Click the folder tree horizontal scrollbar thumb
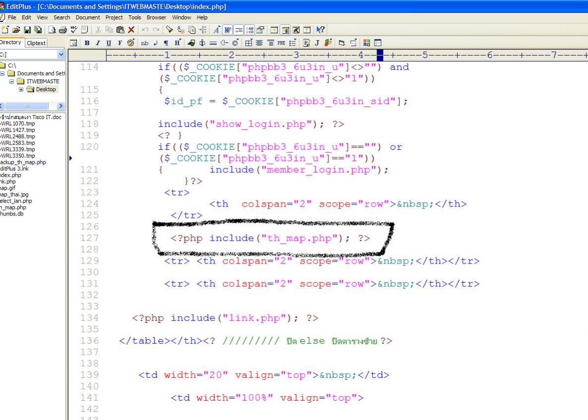This screenshot has height=420, width=588. (x=27, y=106)
